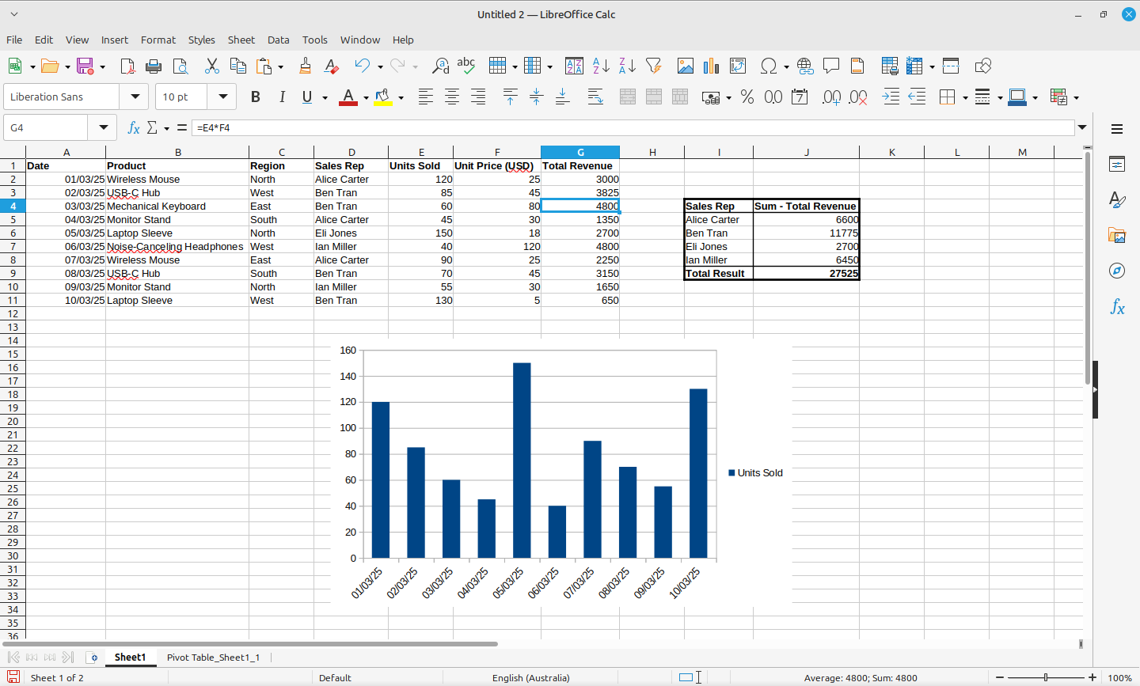Open the Open-file dropdown arrow
Image resolution: width=1140 pixels, height=686 pixels.
coord(67,66)
